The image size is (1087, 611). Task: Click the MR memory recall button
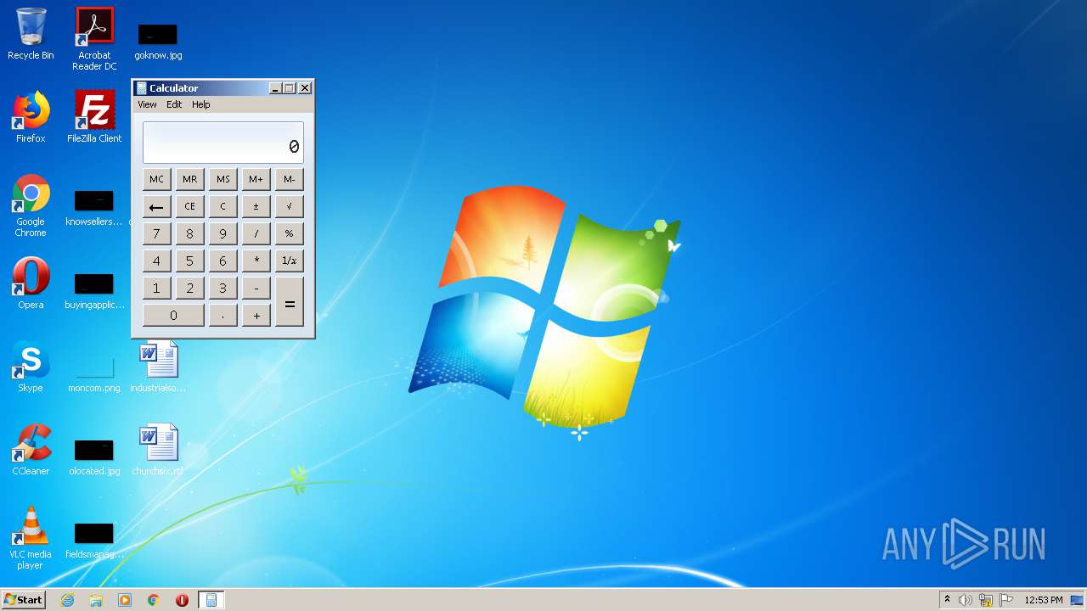pos(189,179)
